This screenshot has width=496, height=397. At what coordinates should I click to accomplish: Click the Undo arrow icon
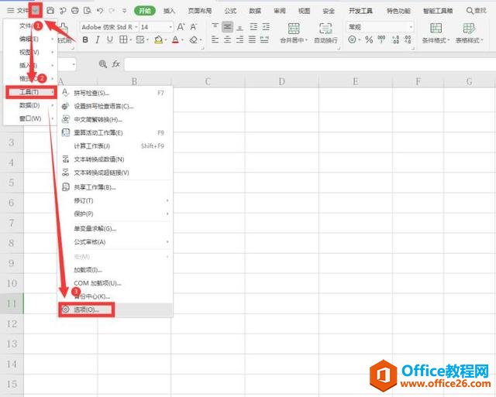coord(100,10)
